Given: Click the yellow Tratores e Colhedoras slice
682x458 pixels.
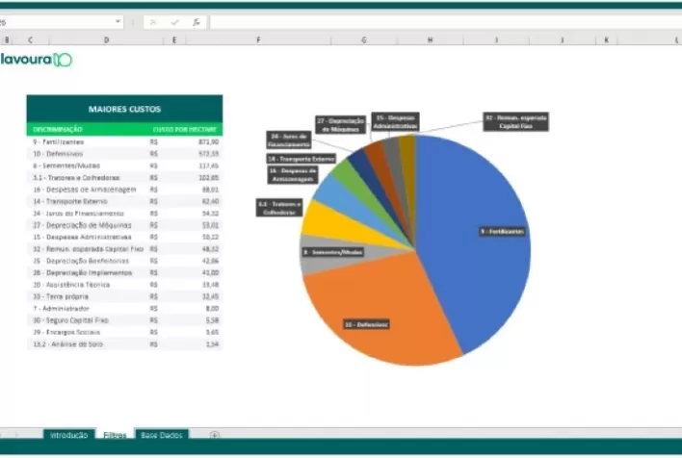Looking at the screenshot, I should [x=330, y=224].
